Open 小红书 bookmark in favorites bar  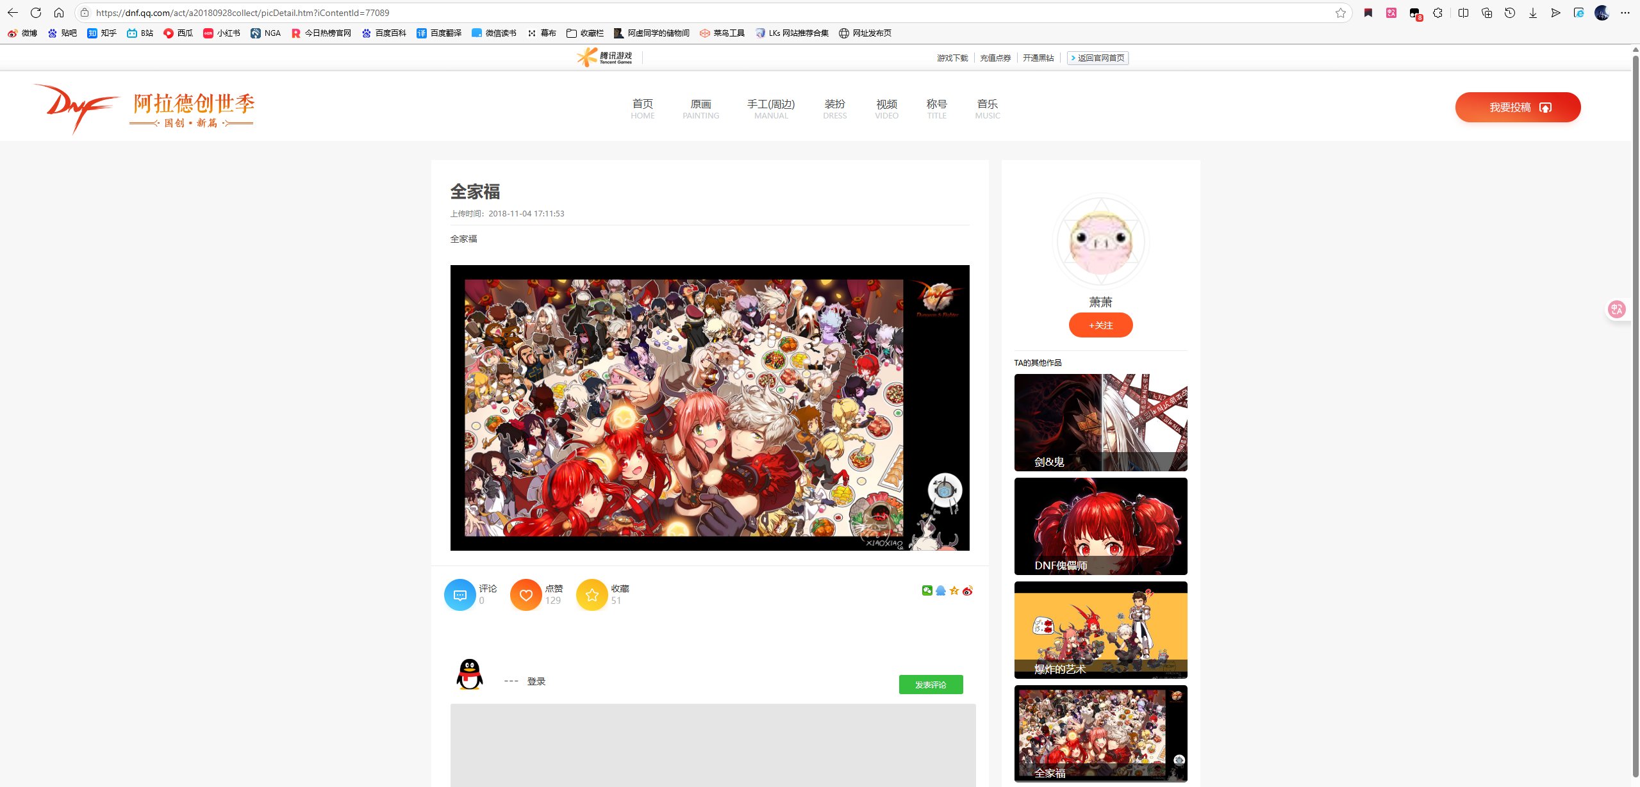point(222,33)
